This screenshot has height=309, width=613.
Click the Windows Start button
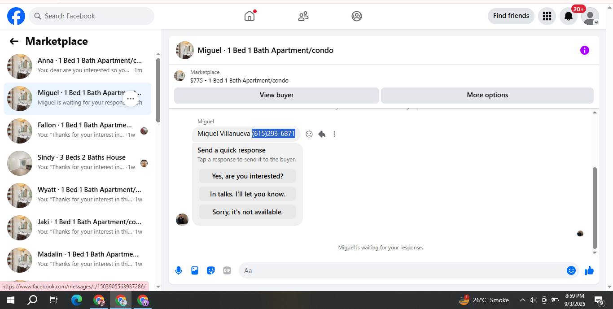tap(11, 300)
